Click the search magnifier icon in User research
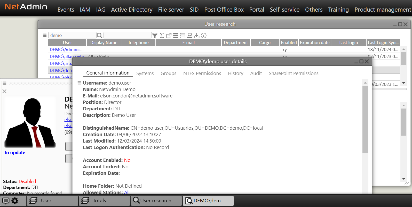The image size is (412, 207). click(99, 35)
